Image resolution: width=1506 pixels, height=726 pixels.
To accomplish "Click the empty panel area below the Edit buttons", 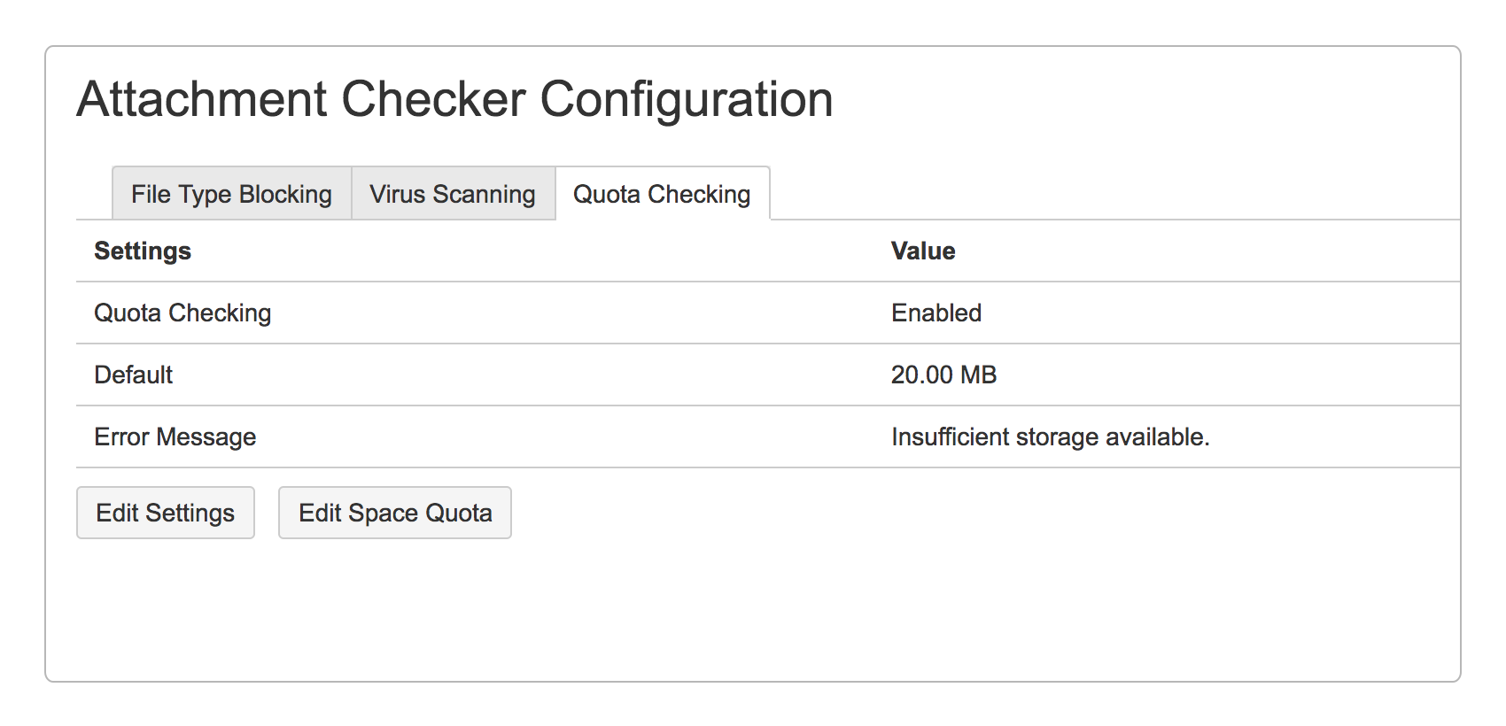I will coord(753,611).
